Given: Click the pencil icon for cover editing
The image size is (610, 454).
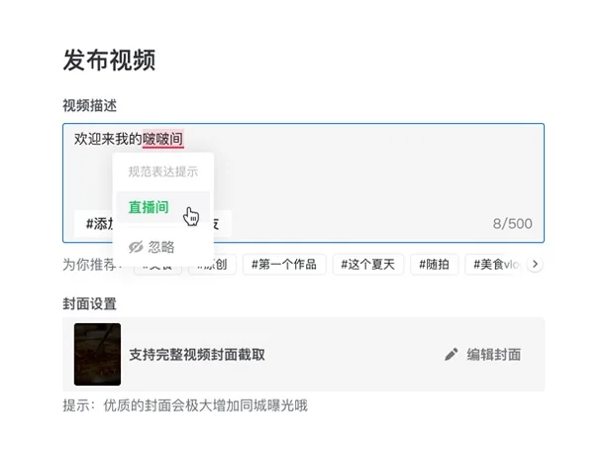Looking at the screenshot, I should 452,355.
